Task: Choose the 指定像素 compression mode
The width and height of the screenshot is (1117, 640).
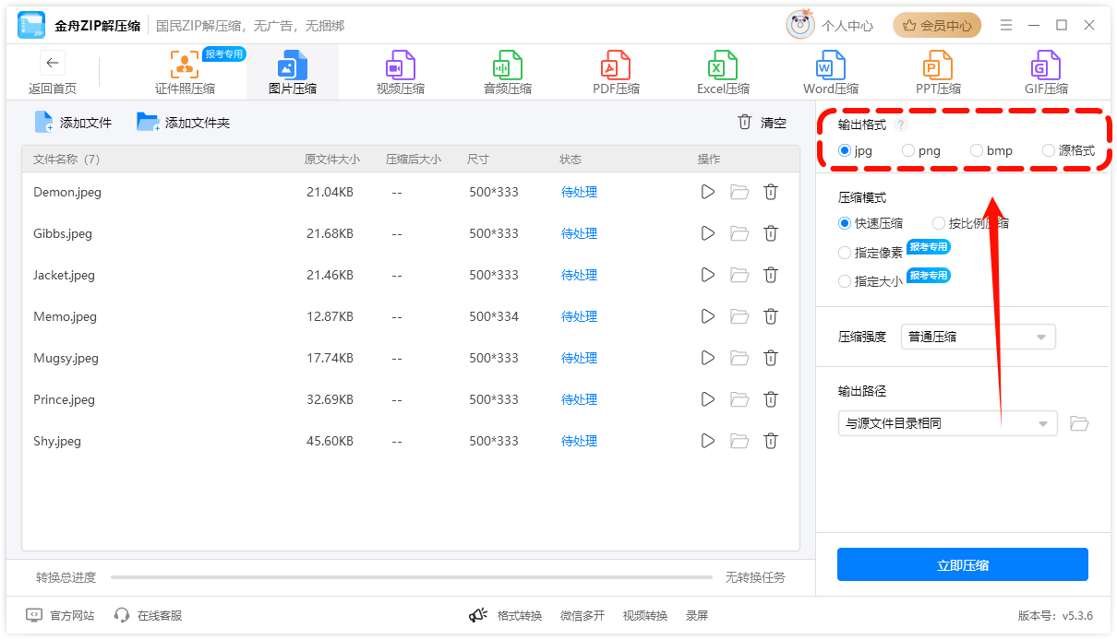Action: click(x=845, y=253)
